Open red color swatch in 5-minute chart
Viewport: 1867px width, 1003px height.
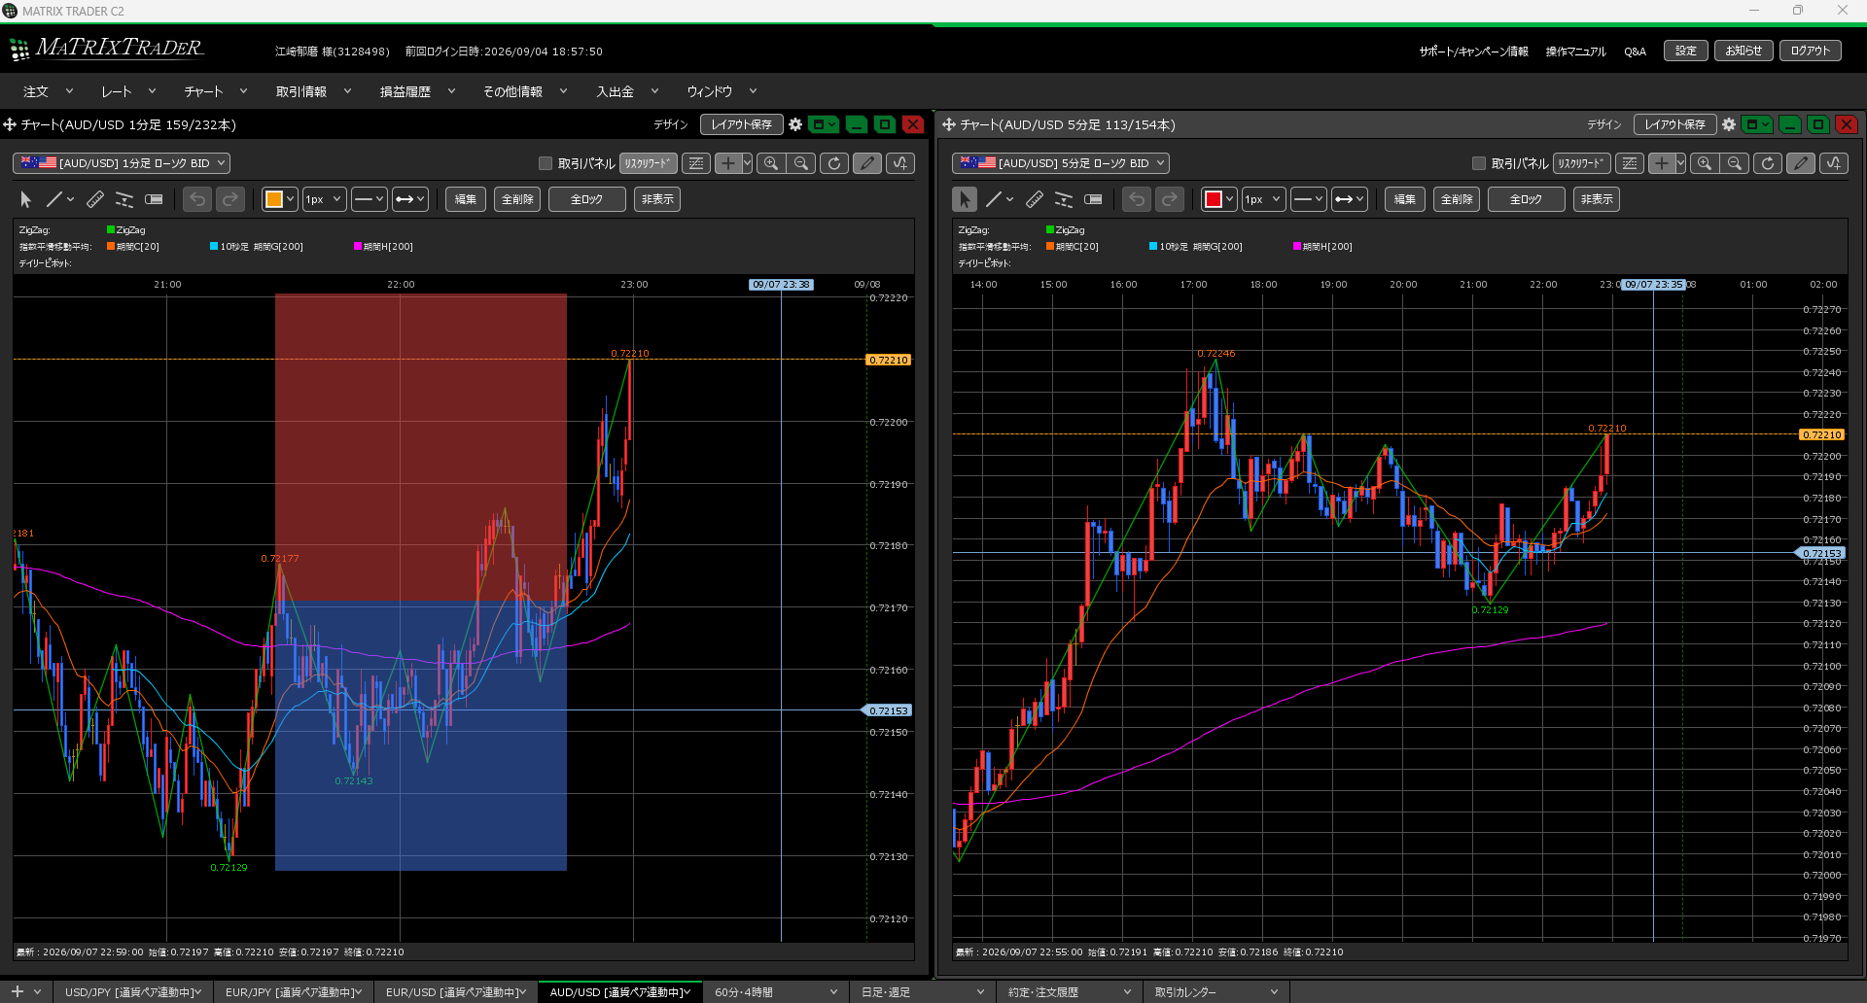click(1218, 199)
